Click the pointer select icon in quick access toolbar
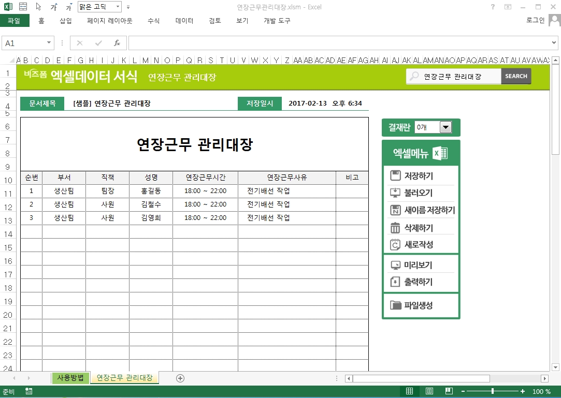 [39, 7]
